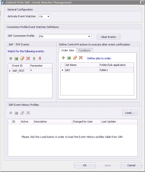Edit the selected SAP event properties

tap(16, 59)
